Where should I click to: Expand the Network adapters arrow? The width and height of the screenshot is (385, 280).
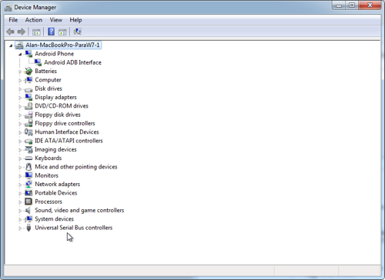point(20,185)
